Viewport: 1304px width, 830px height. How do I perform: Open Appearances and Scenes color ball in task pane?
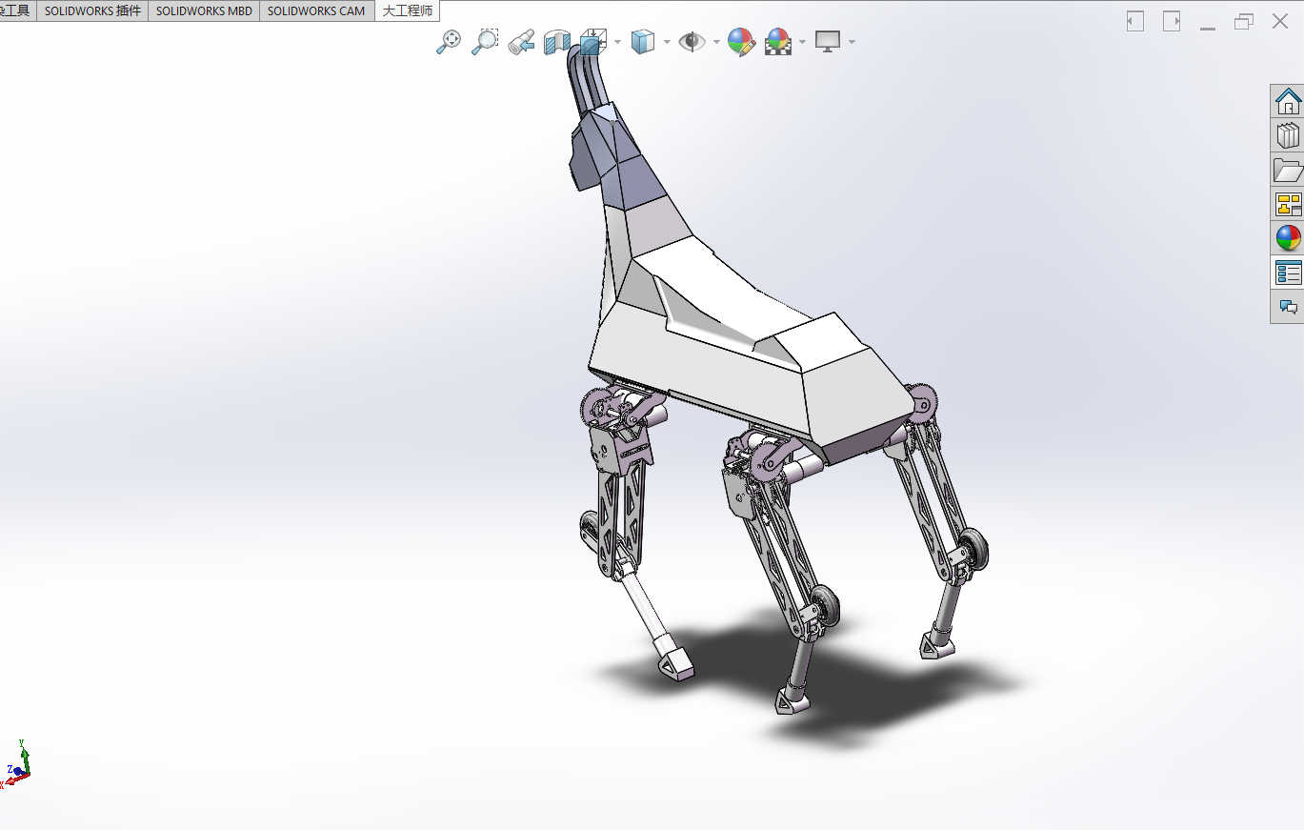coord(1288,238)
